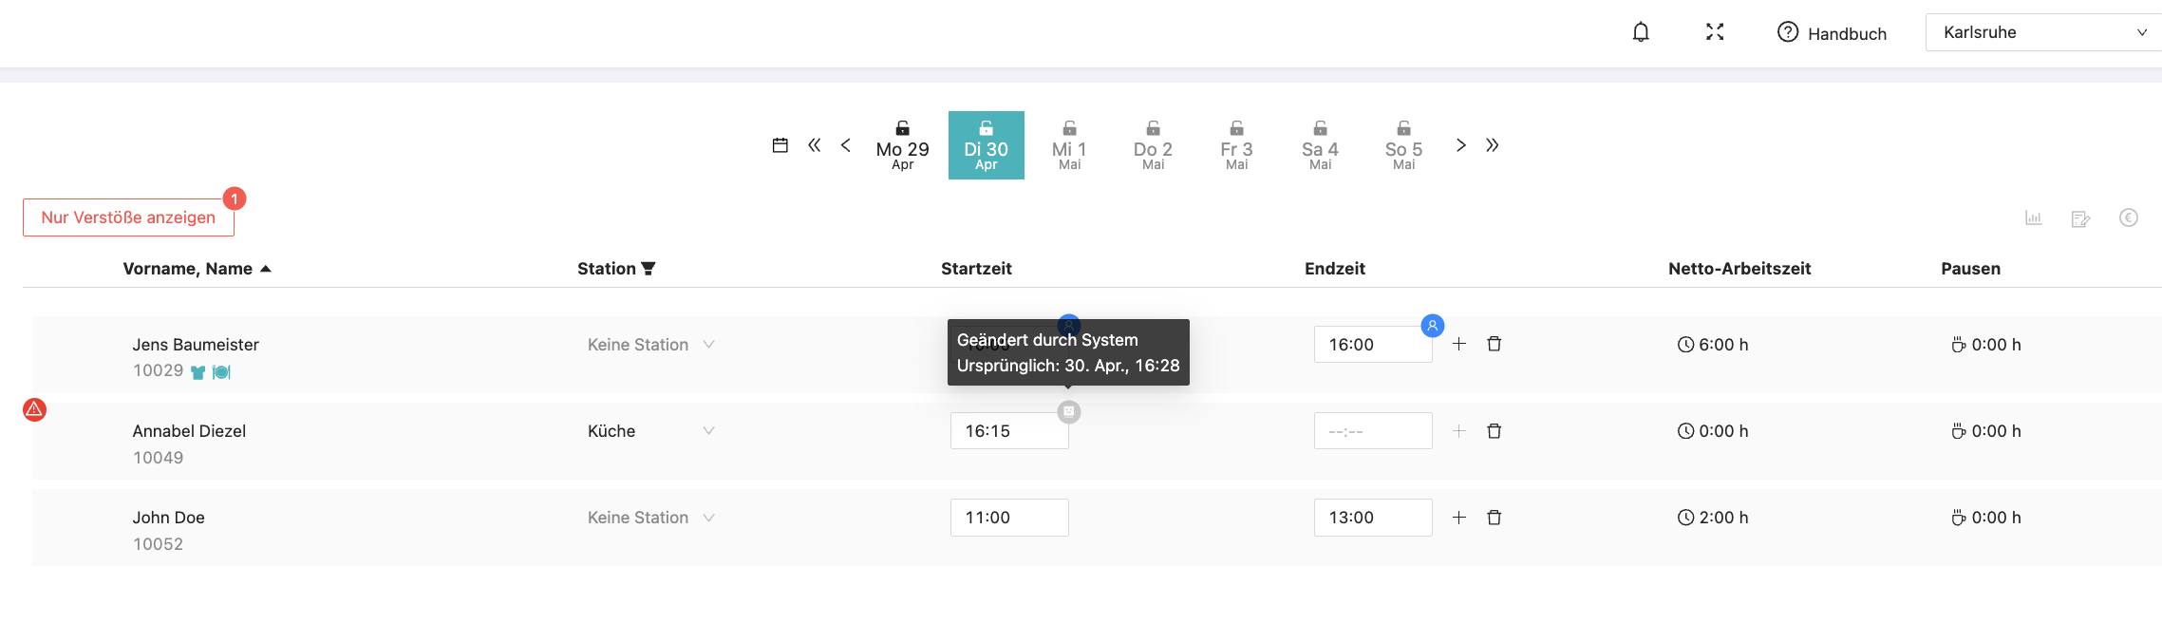The height and width of the screenshot is (623, 2162).
Task: Open the euro cost overview icon
Action: click(x=2129, y=218)
